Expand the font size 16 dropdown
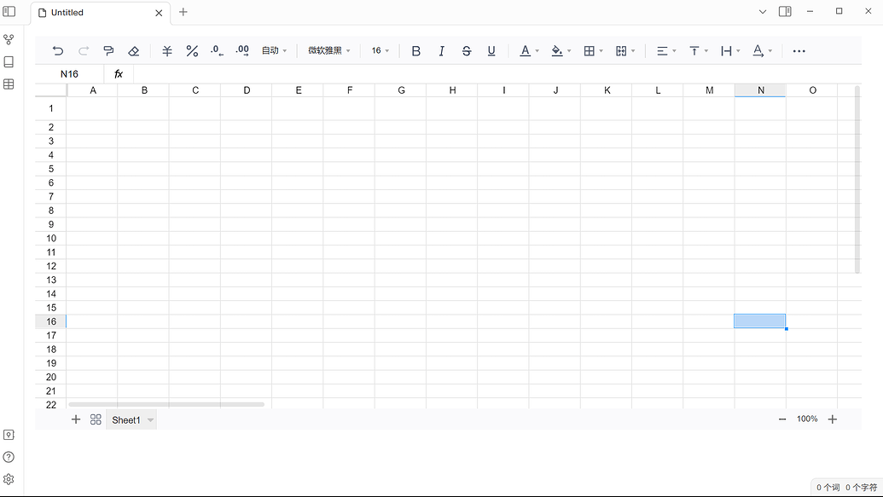The image size is (883, 497). coord(381,51)
